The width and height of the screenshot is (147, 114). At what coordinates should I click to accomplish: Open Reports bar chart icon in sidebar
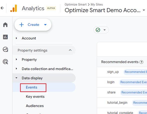[5, 37]
